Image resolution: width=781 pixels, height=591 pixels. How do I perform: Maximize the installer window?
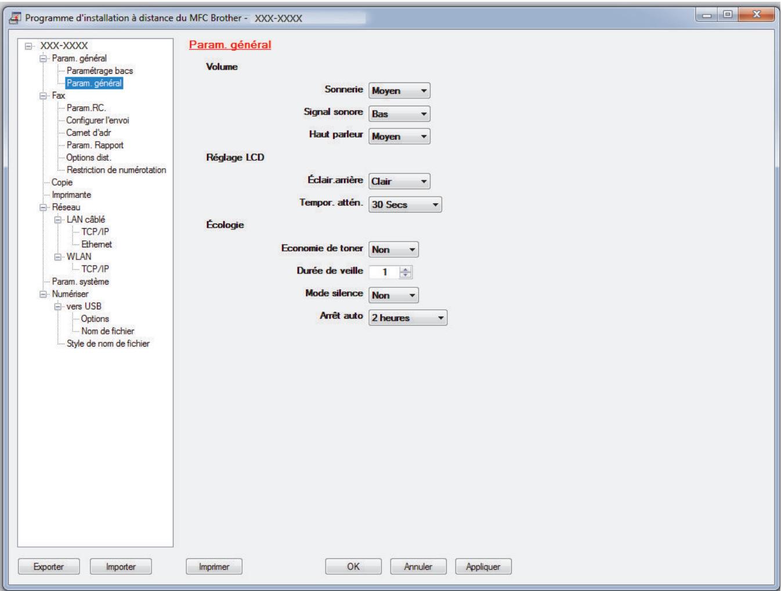[727, 14]
